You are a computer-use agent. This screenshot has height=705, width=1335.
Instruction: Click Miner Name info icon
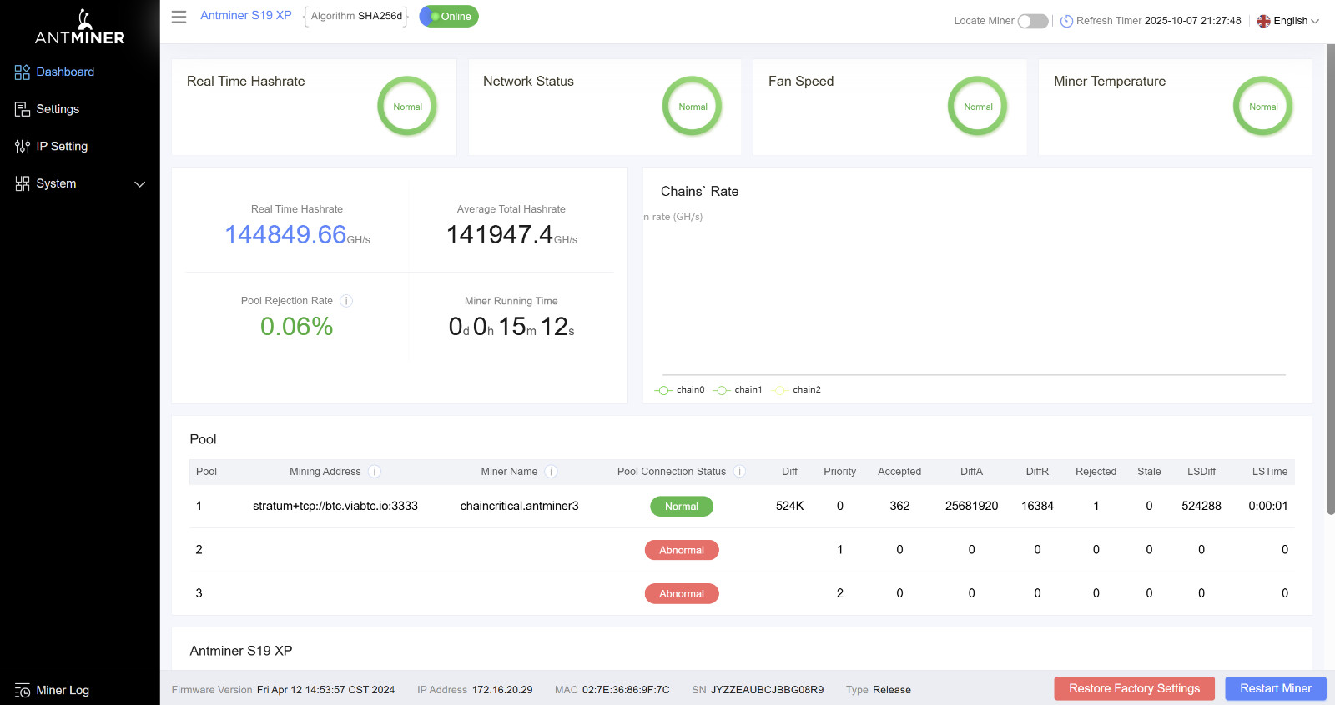(x=551, y=472)
